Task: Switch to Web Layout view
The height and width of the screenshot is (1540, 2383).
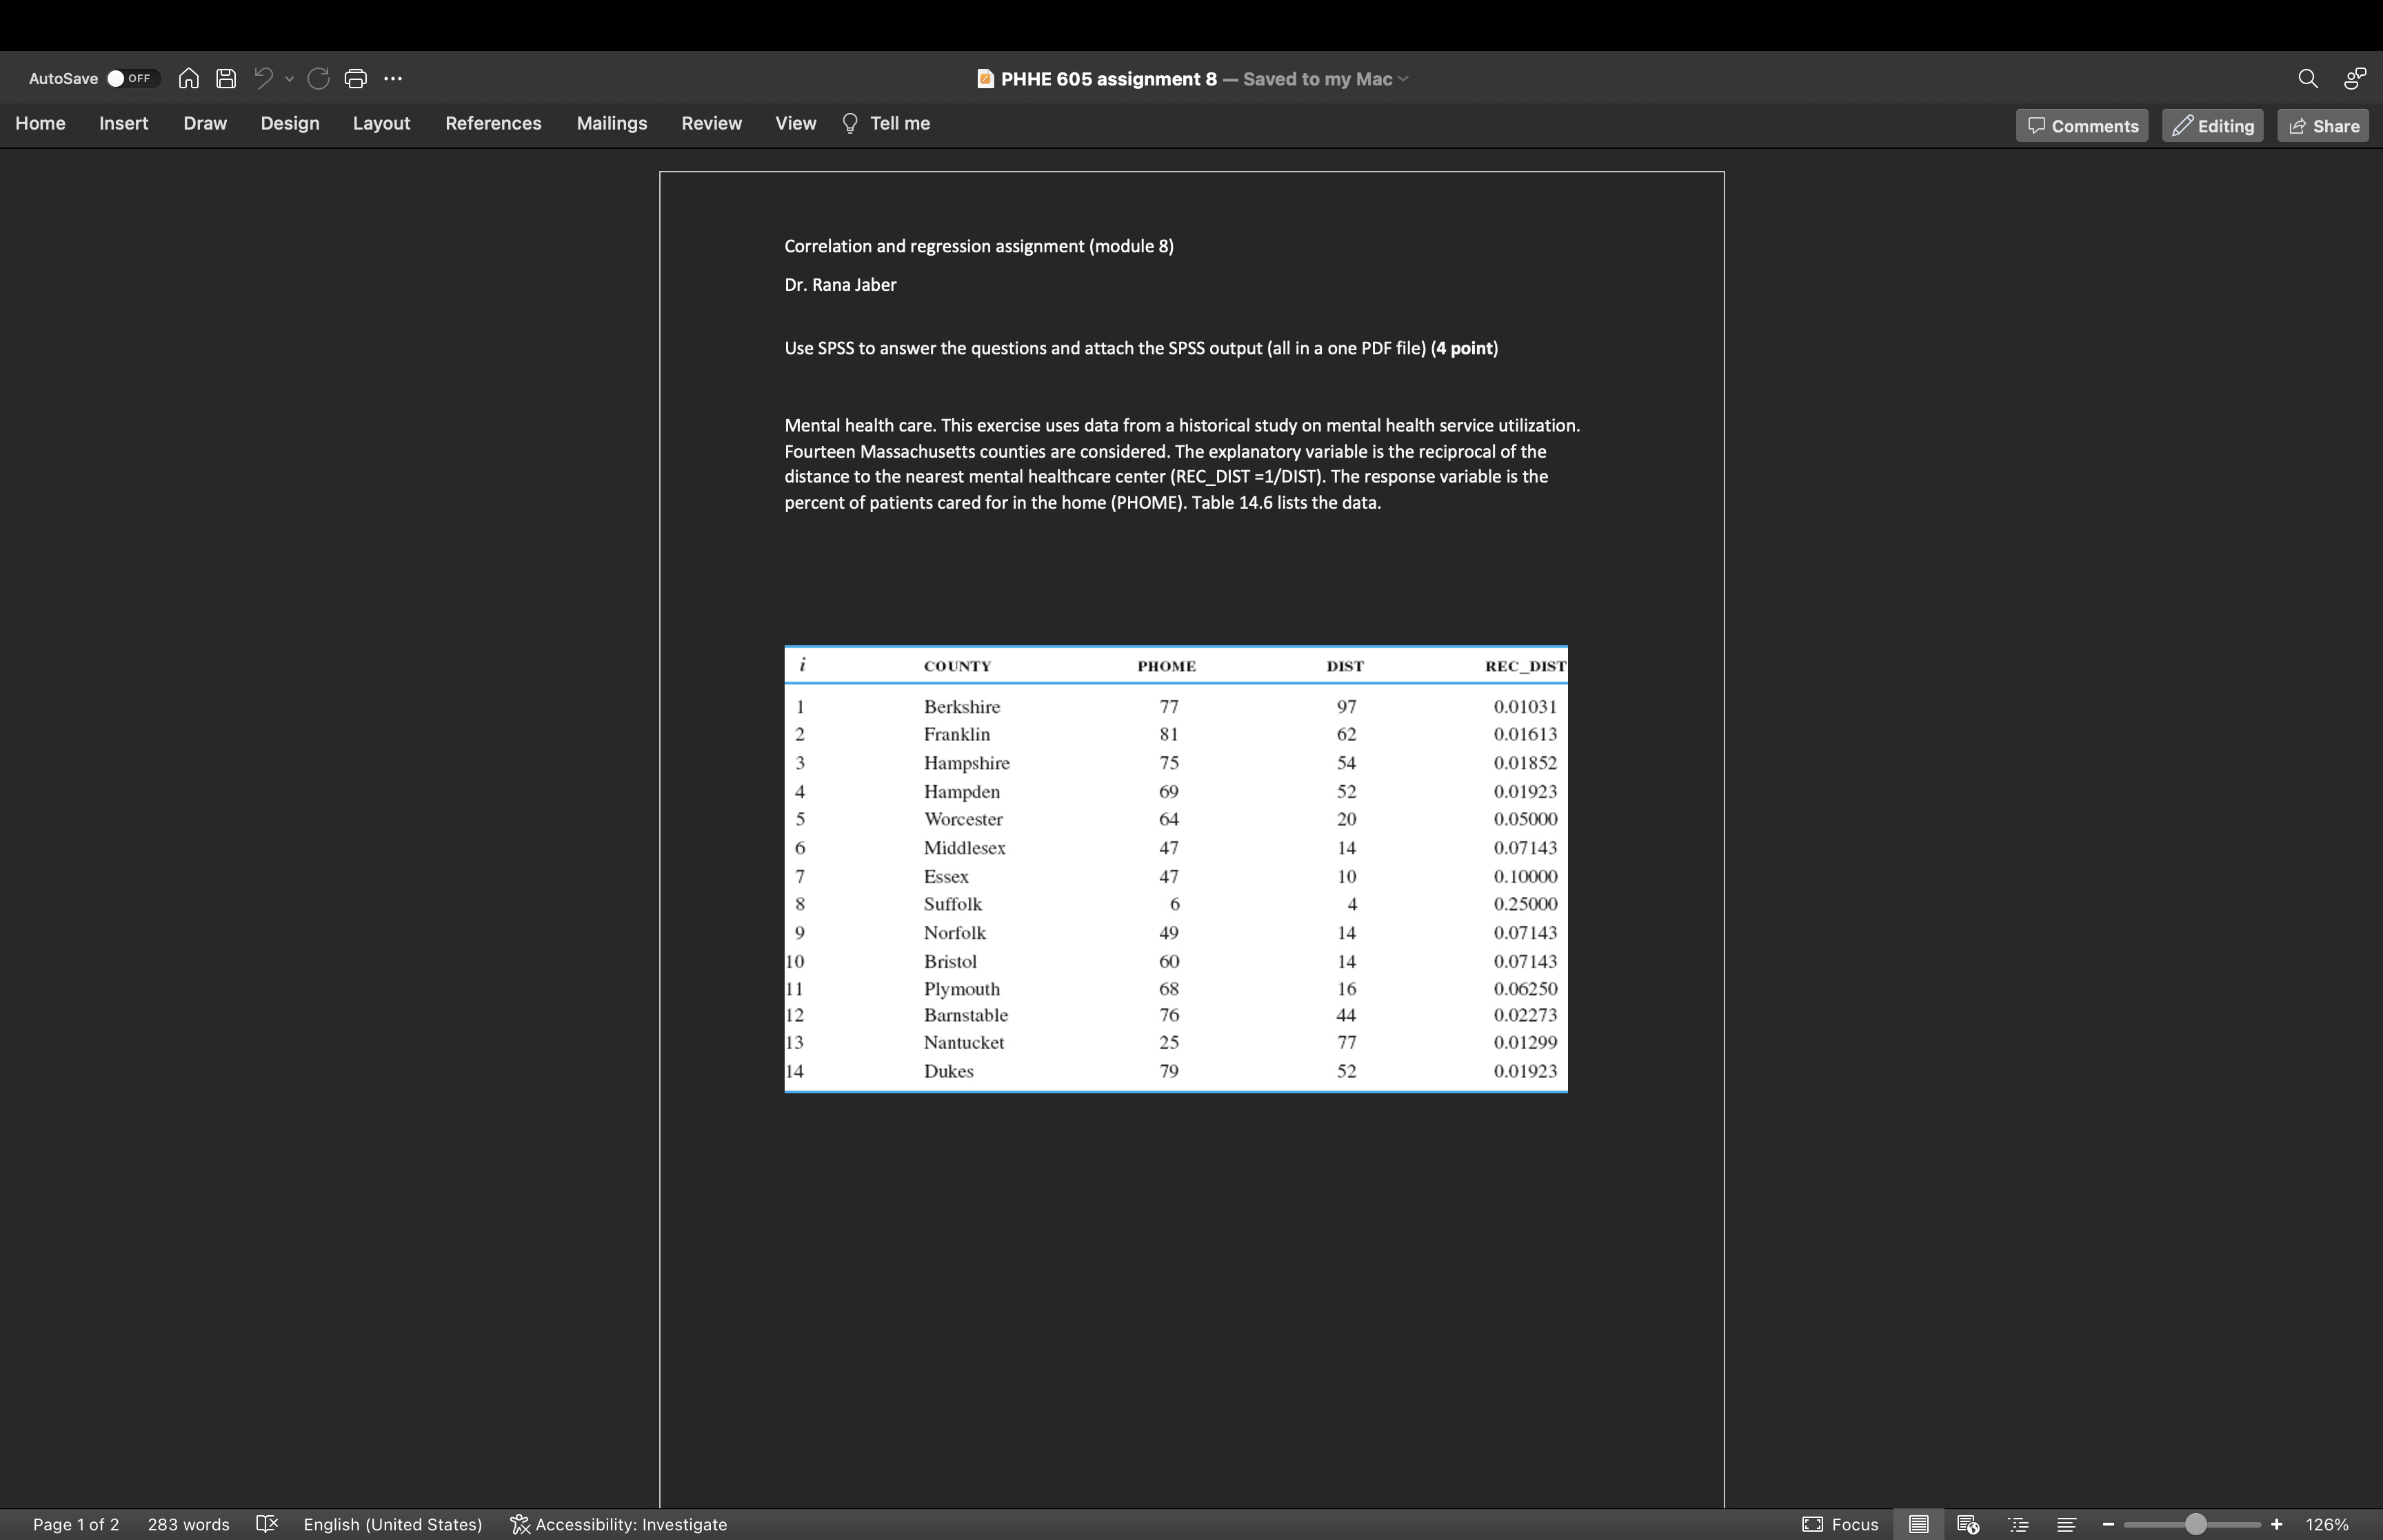Action: pos(1967,1524)
